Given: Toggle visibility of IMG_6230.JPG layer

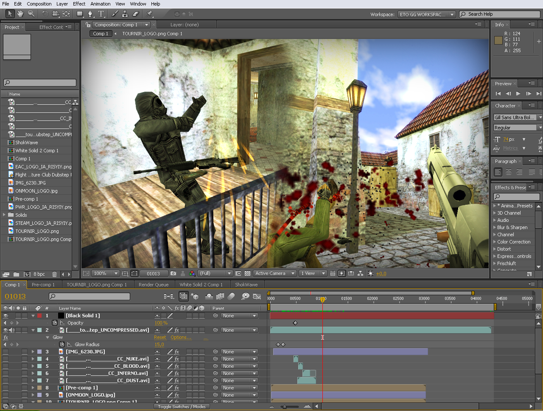Looking at the screenshot, I should (6, 352).
